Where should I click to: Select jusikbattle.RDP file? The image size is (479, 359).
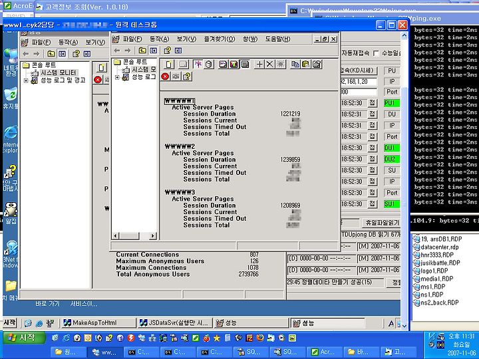[x=436, y=263]
